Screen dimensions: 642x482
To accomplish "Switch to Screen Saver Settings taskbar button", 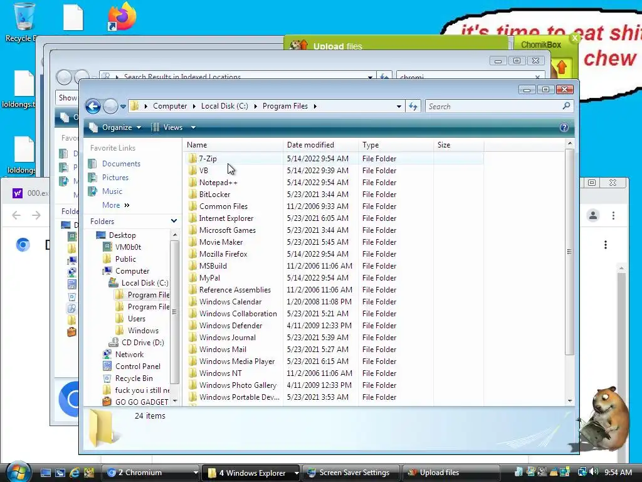I will (x=351, y=473).
